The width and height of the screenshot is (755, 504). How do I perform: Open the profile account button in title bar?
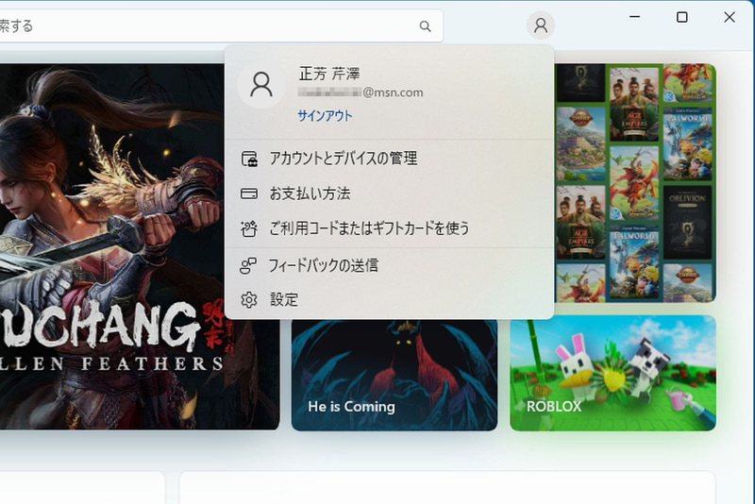540,25
